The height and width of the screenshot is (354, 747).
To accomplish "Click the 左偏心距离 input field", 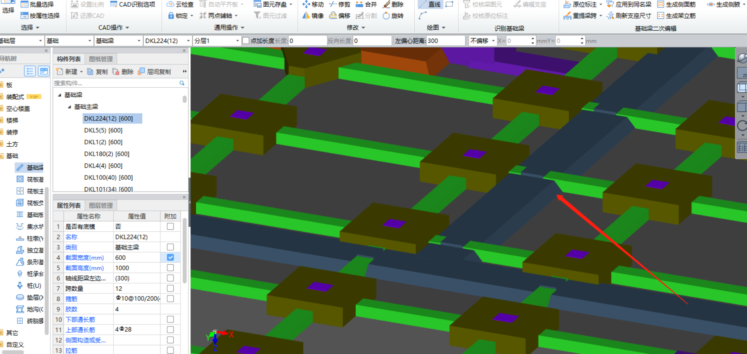I will point(445,41).
